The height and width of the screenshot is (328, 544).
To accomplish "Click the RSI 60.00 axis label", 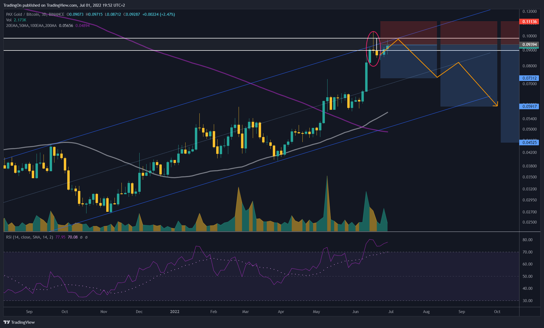I will (x=527, y=264).
